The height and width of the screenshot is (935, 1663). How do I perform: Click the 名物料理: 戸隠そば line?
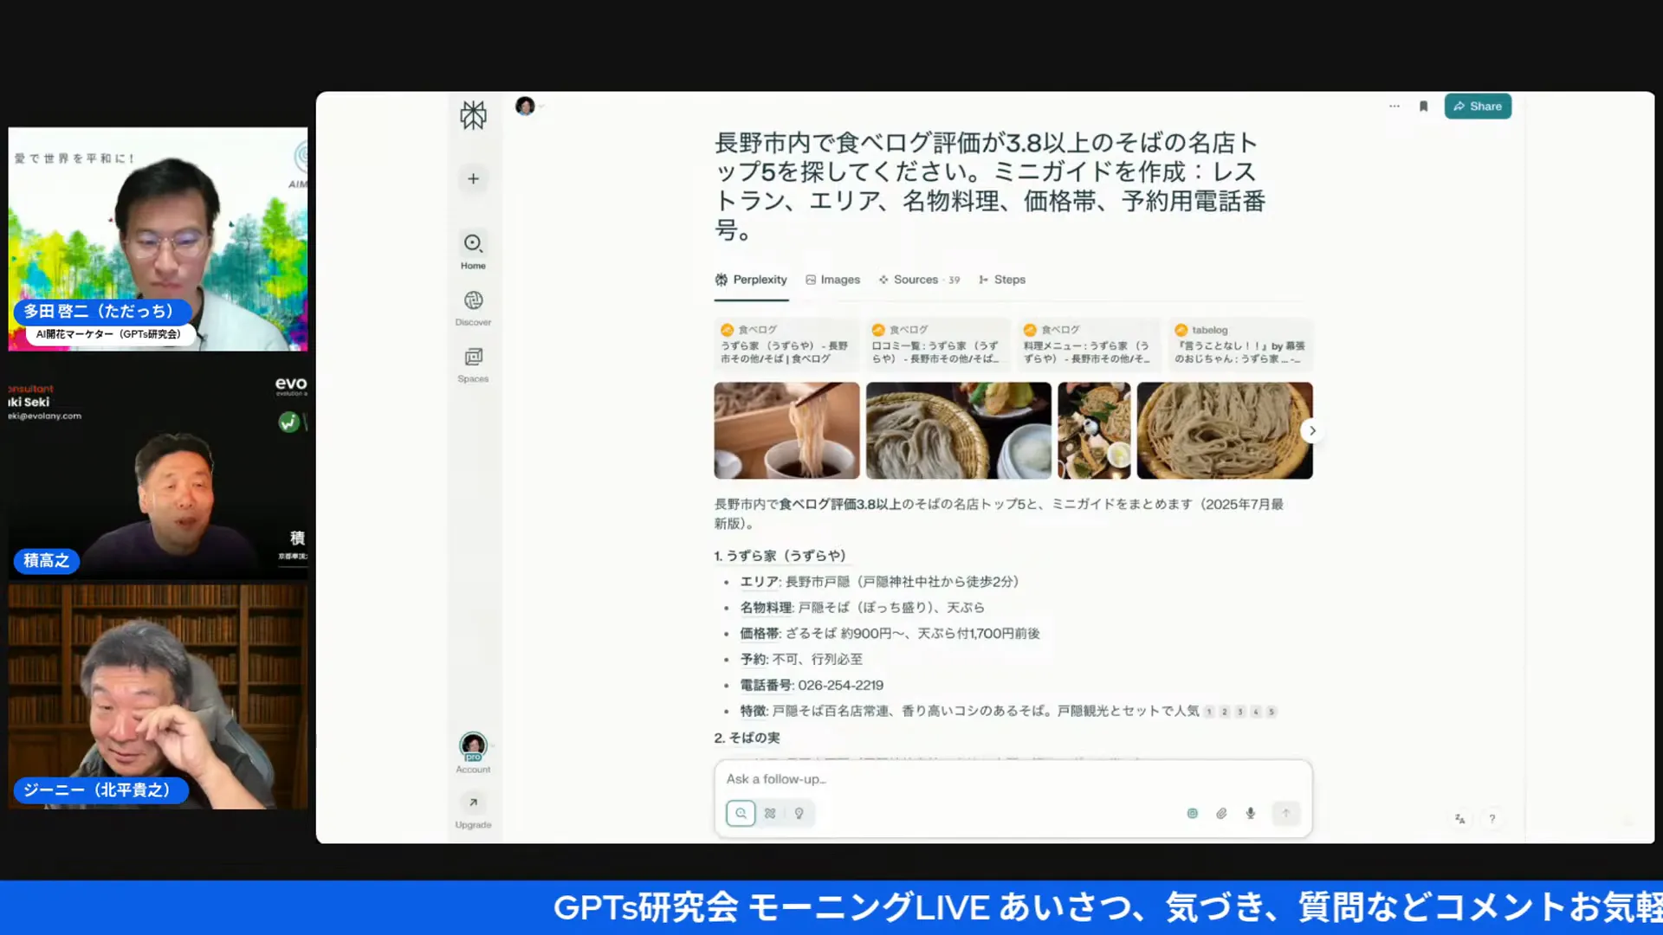tap(862, 608)
